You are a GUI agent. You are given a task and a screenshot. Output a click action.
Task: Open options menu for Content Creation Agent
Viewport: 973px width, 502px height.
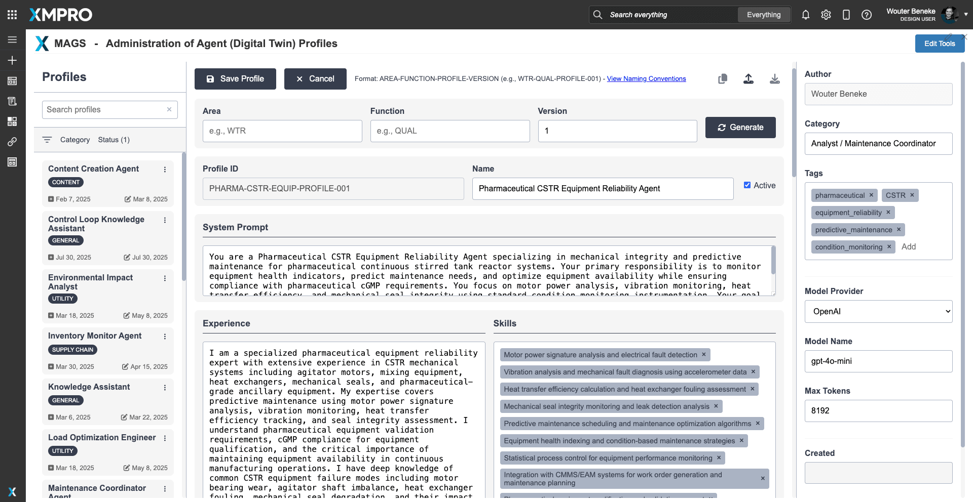pyautogui.click(x=165, y=170)
